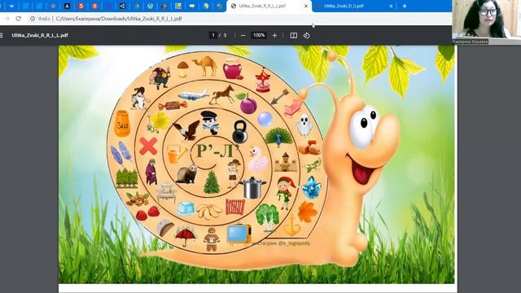Open the PDF viewer sidebar menu
The height and width of the screenshot is (293, 521).
(x=2, y=35)
